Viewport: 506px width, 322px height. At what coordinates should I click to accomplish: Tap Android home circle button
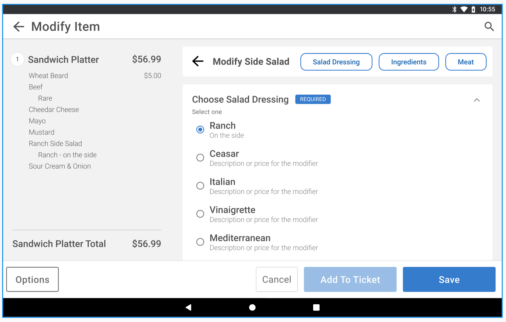tap(252, 307)
